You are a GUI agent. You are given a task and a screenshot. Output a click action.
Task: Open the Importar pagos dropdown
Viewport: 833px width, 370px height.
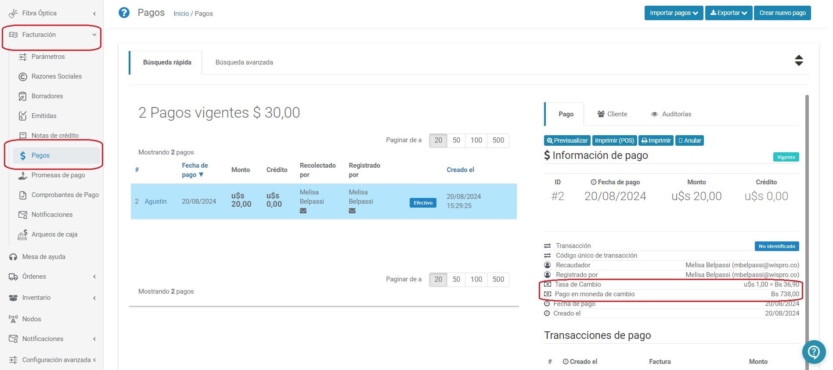coord(674,13)
